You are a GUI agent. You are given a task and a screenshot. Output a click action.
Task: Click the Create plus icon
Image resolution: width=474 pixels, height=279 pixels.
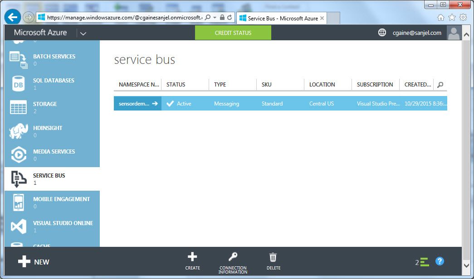[192, 257]
